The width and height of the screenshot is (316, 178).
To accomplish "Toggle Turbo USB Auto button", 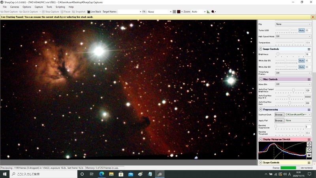I will (301, 30).
